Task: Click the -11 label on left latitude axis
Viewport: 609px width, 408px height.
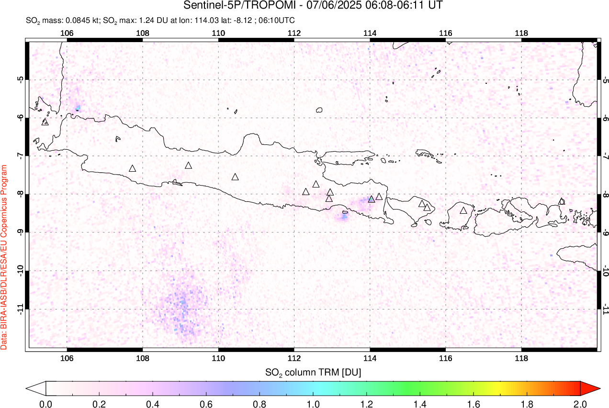Action: point(21,309)
